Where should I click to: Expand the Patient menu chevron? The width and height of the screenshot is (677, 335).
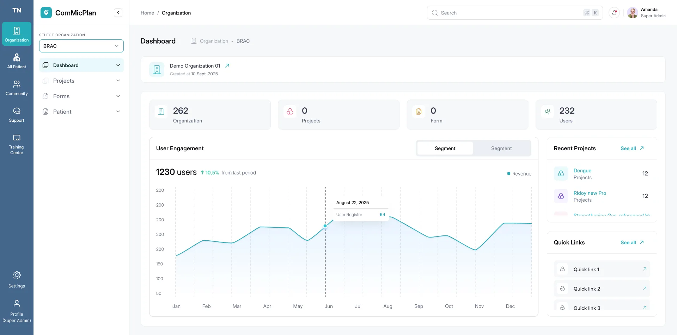[118, 112]
